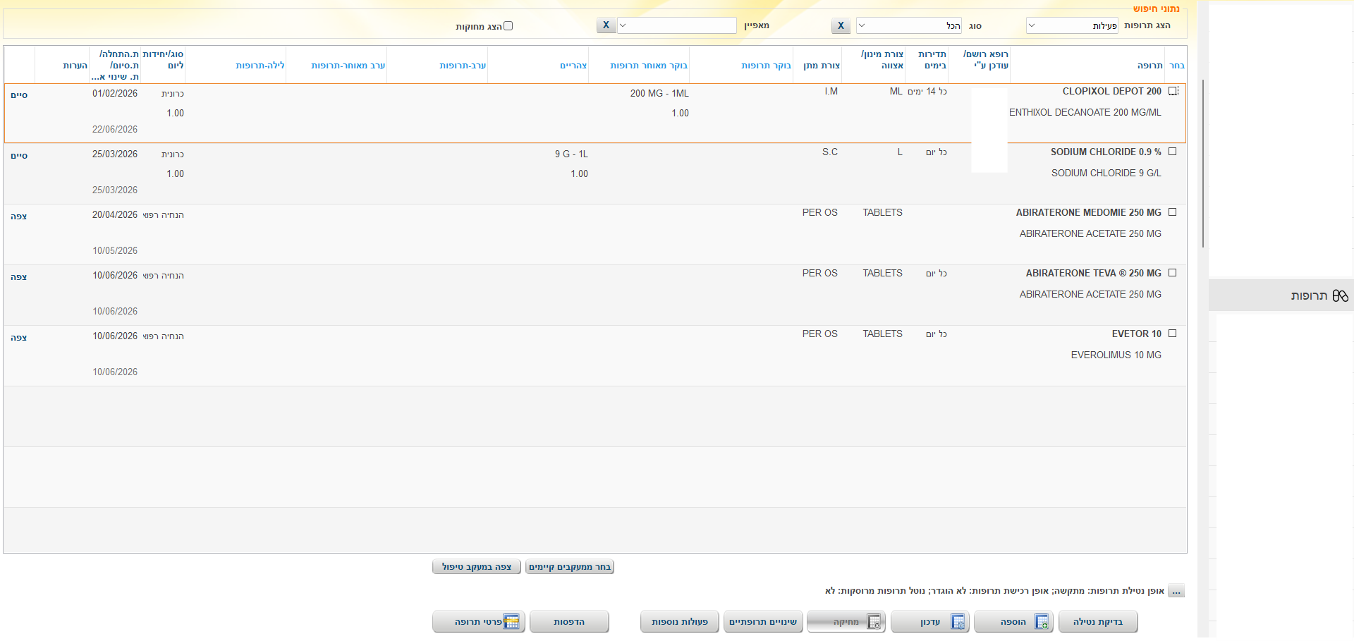Click the ערב מאוחר-תרופות column header
1354x641 pixels.
348,66
